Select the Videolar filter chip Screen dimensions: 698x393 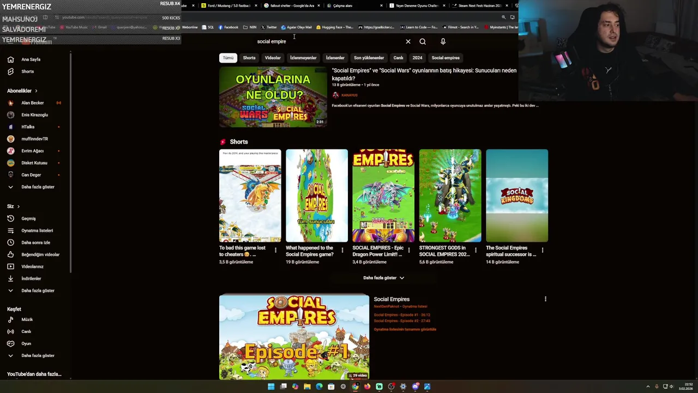pyautogui.click(x=273, y=58)
